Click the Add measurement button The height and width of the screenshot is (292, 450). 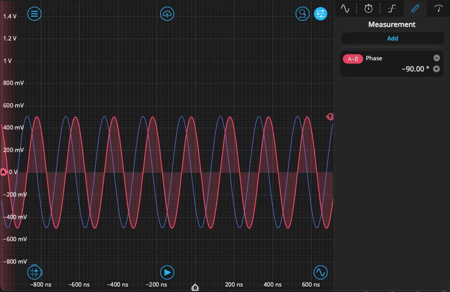pyautogui.click(x=392, y=38)
